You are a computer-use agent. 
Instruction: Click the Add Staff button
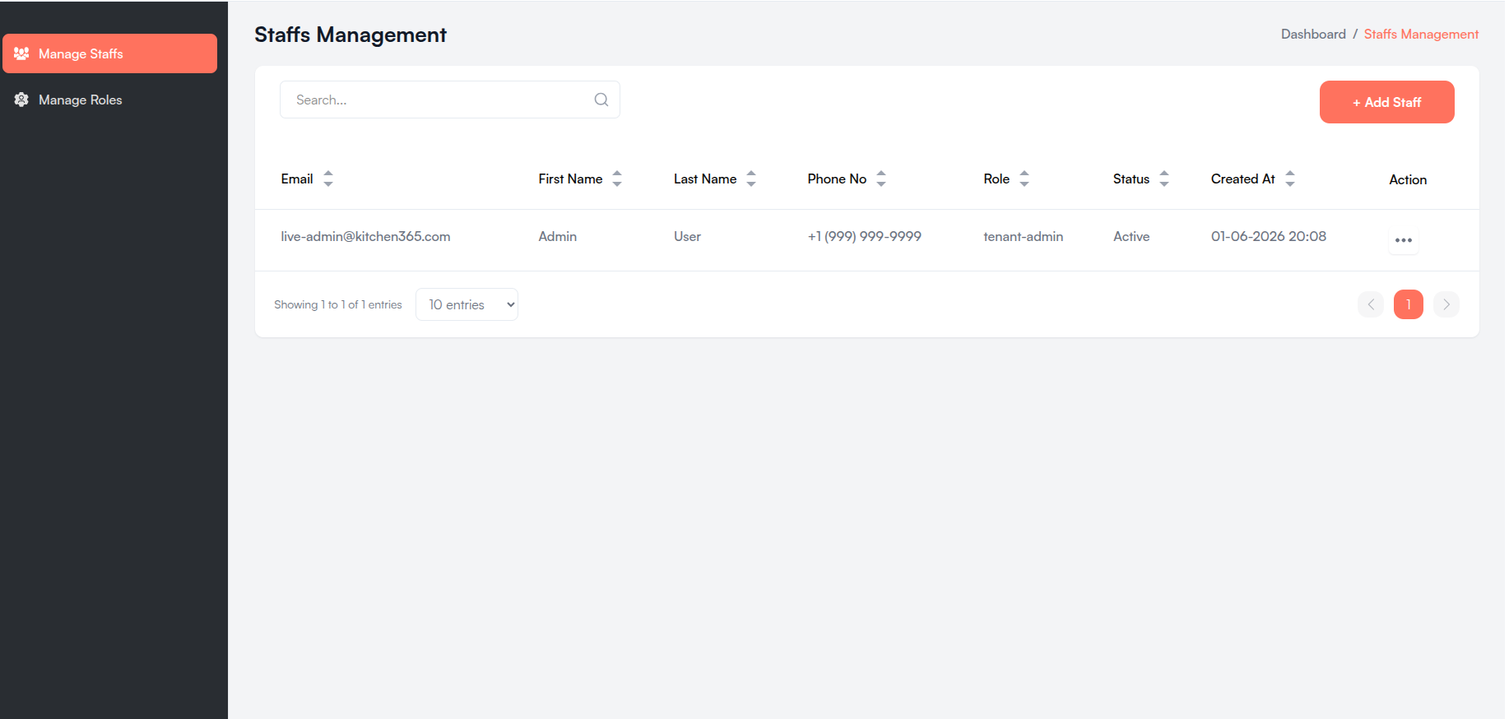tap(1387, 102)
